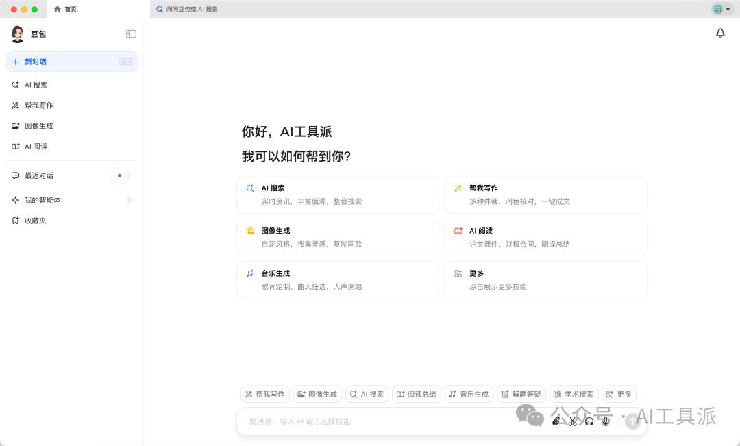Click the 图像生成 sidebar picture icon
The height and width of the screenshot is (446, 740).
point(15,126)
